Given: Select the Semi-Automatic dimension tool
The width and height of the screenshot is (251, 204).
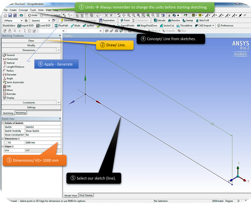Looking at the screenshot, I should [x=15, y=82].
